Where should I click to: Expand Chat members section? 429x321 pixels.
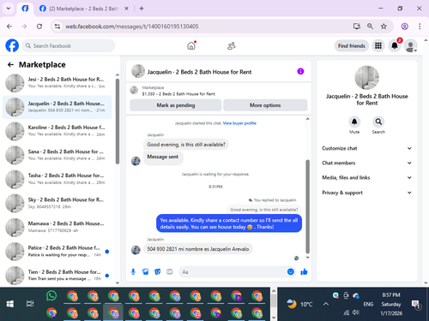pos(366,163)
